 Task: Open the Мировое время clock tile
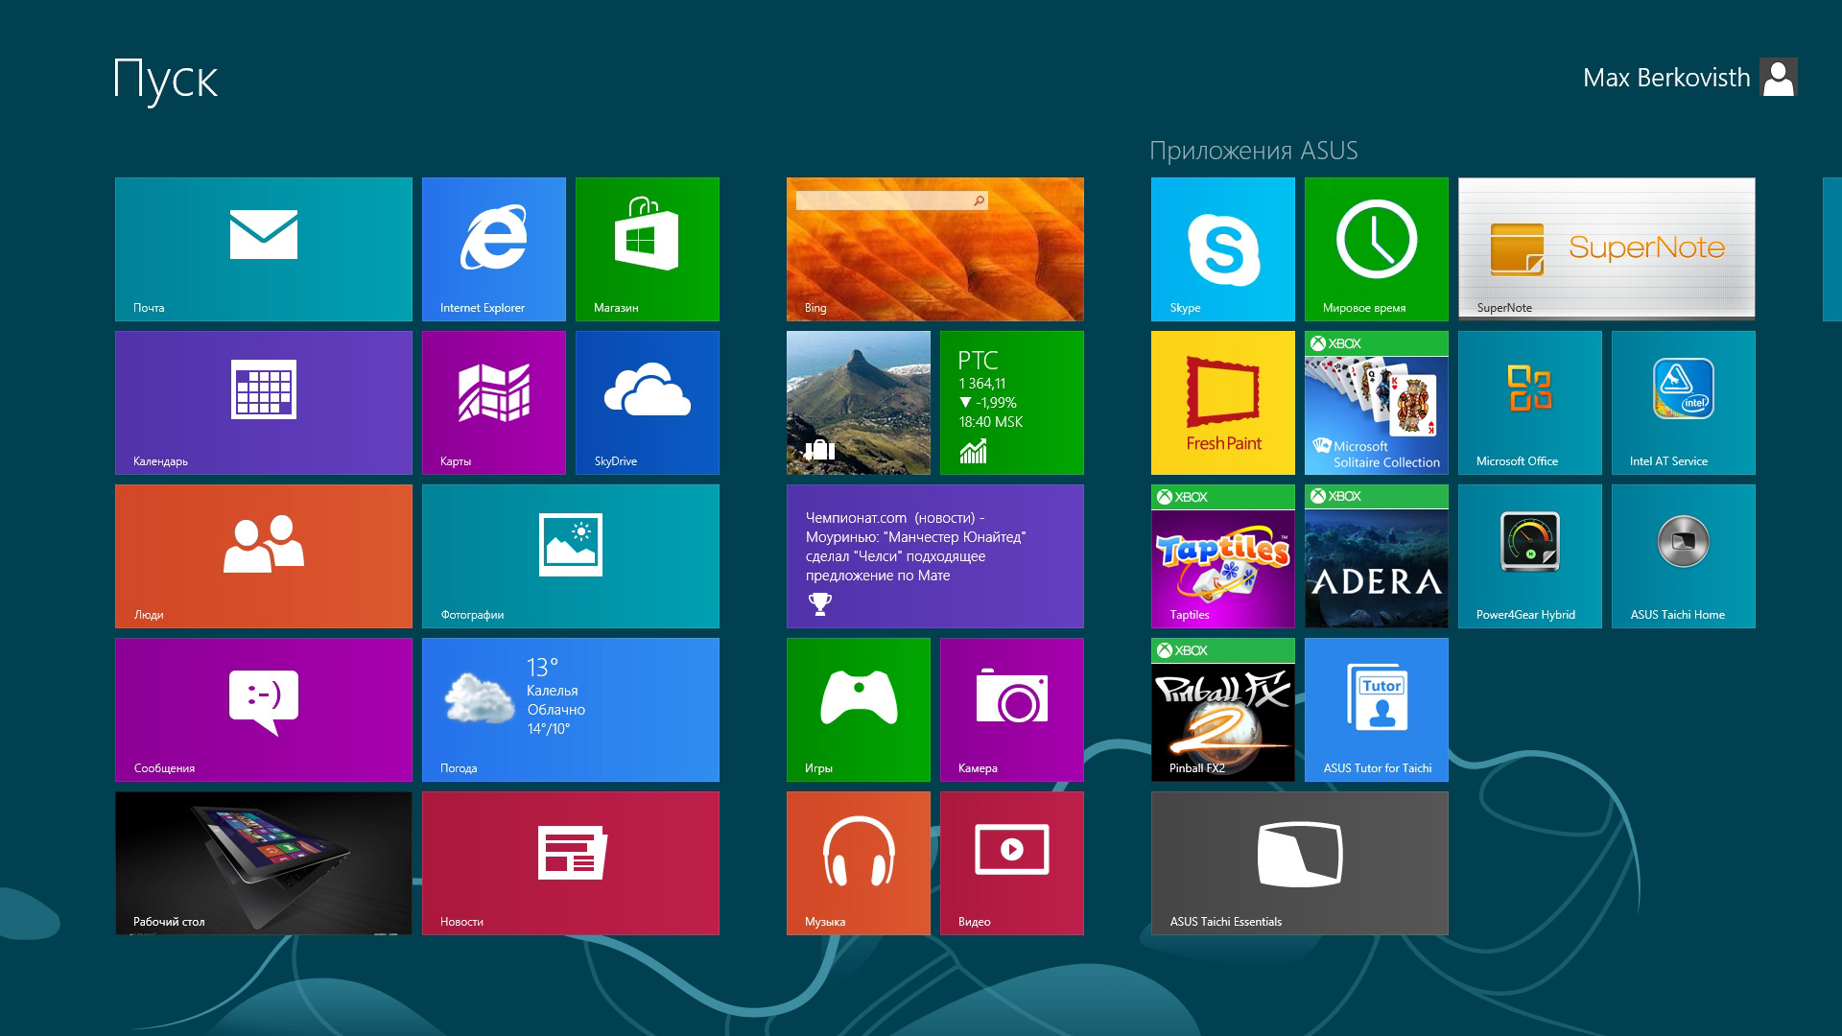pyautogui.click(x=1376, y=248)
